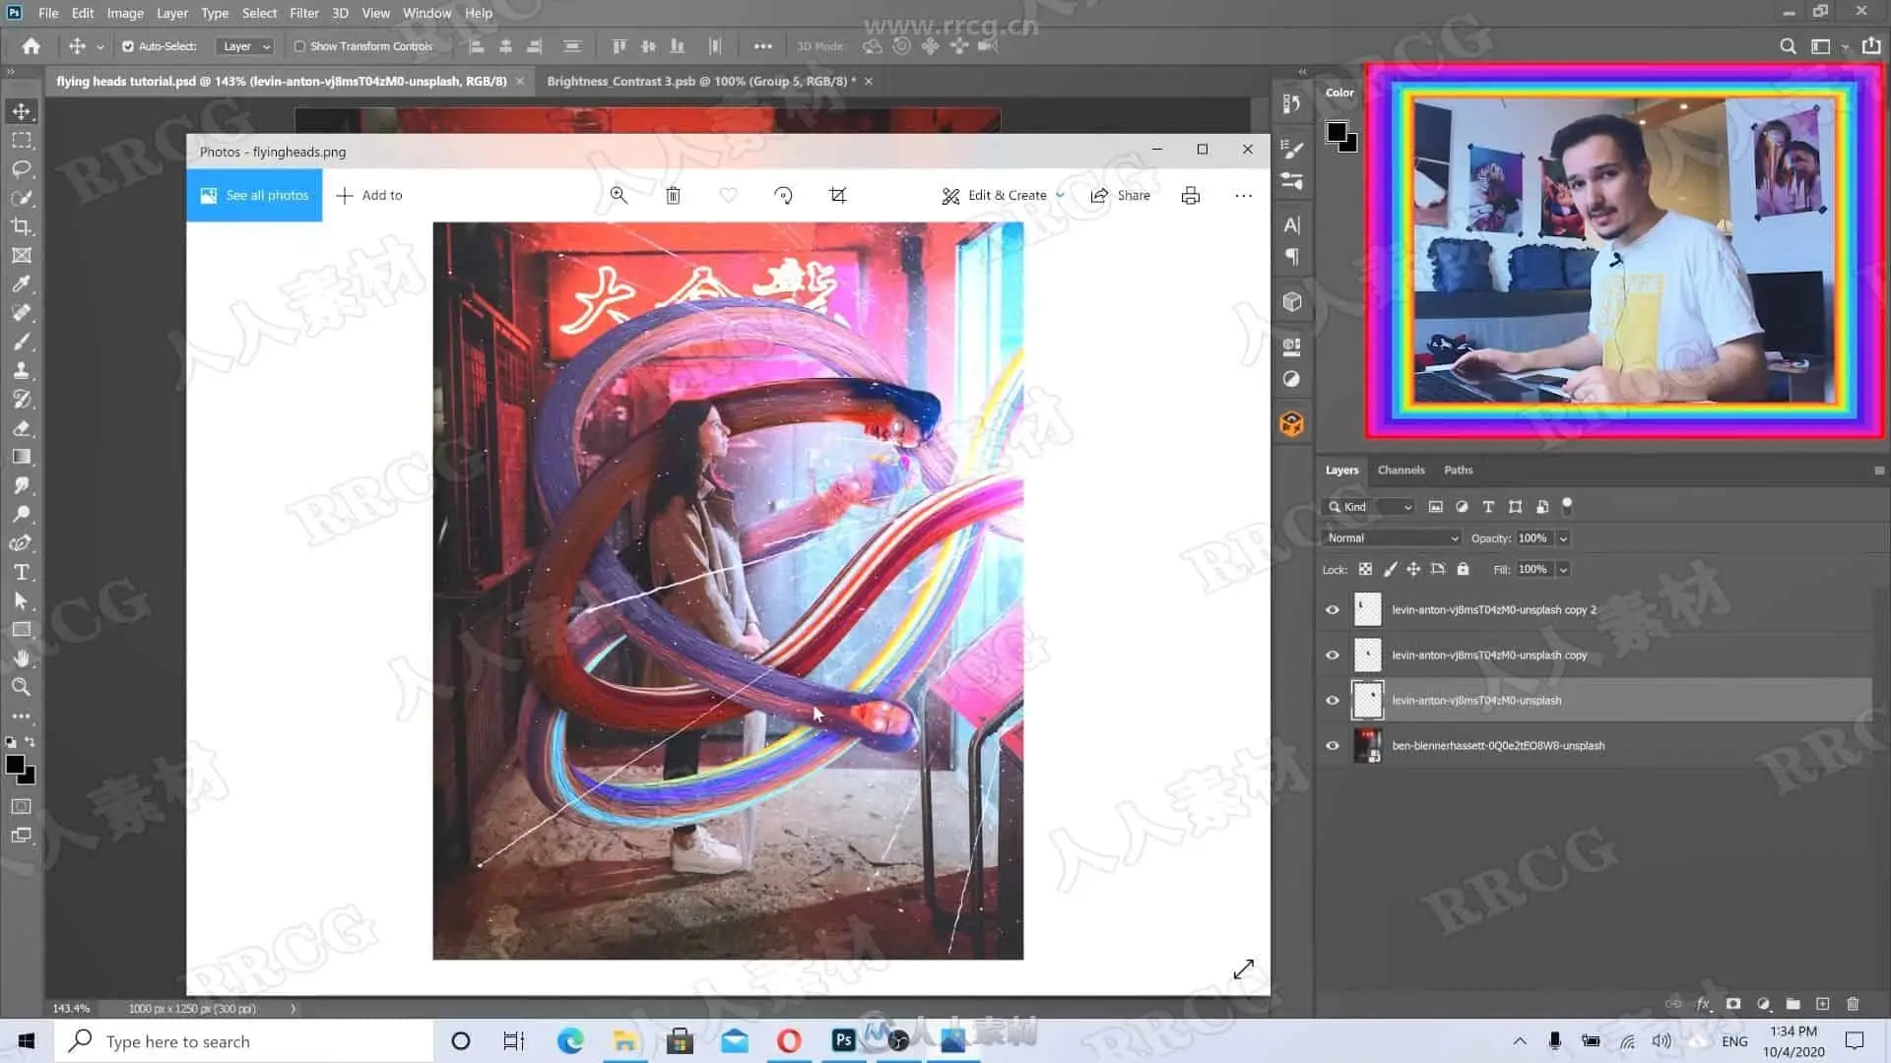Screen dimensions: 1891x1063
Task: Select the Crop tool
Action: point(22,226)
